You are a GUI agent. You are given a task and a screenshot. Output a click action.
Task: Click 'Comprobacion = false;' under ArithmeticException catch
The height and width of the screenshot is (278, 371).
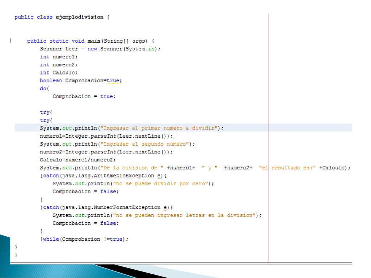(86, 191)
